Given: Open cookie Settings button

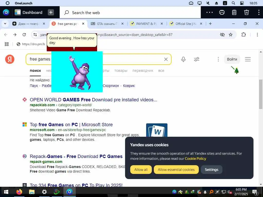Looking at the screenshot, I should coord(212,170).
